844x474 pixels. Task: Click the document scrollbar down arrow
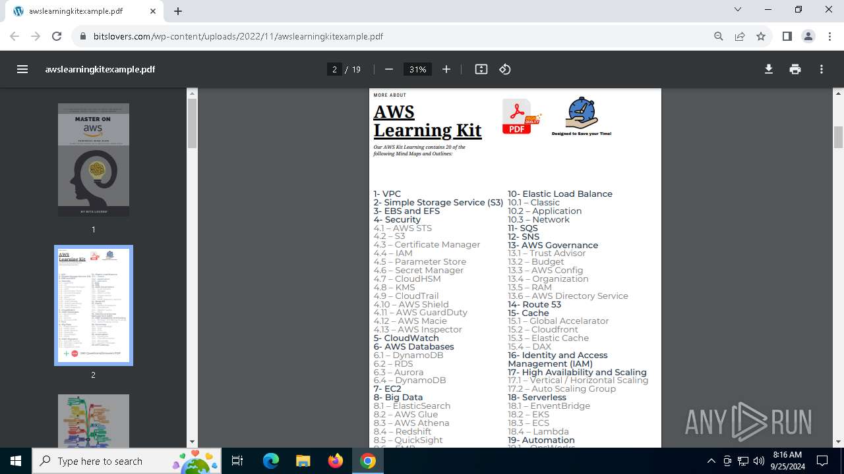coord(839,442)
